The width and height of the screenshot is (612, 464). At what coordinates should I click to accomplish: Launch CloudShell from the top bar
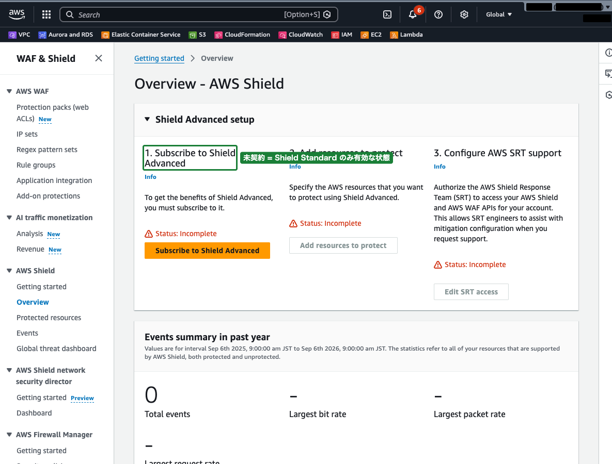coord(387,14)
